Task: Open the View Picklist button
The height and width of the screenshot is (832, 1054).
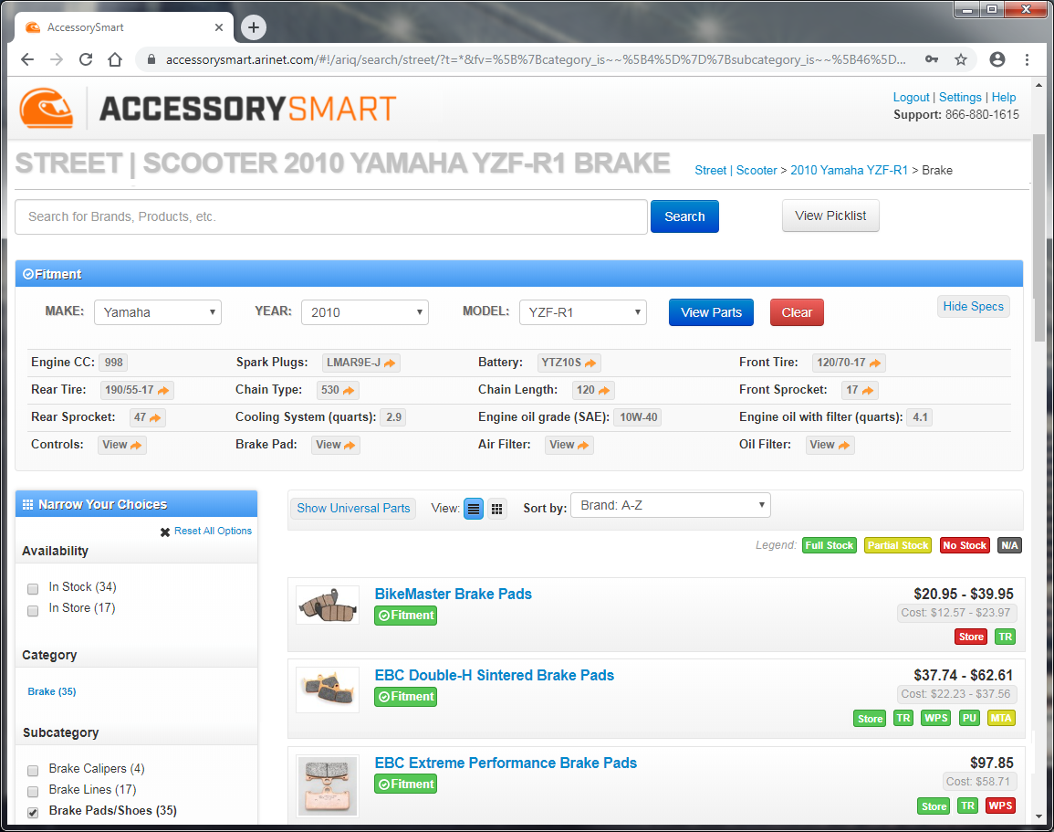Action: pos(830,216)
